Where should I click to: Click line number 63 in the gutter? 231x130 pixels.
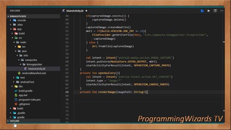pos(67,73)
